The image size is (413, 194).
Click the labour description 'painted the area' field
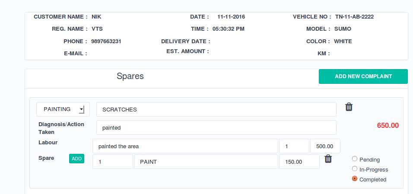tap(185, 146)
